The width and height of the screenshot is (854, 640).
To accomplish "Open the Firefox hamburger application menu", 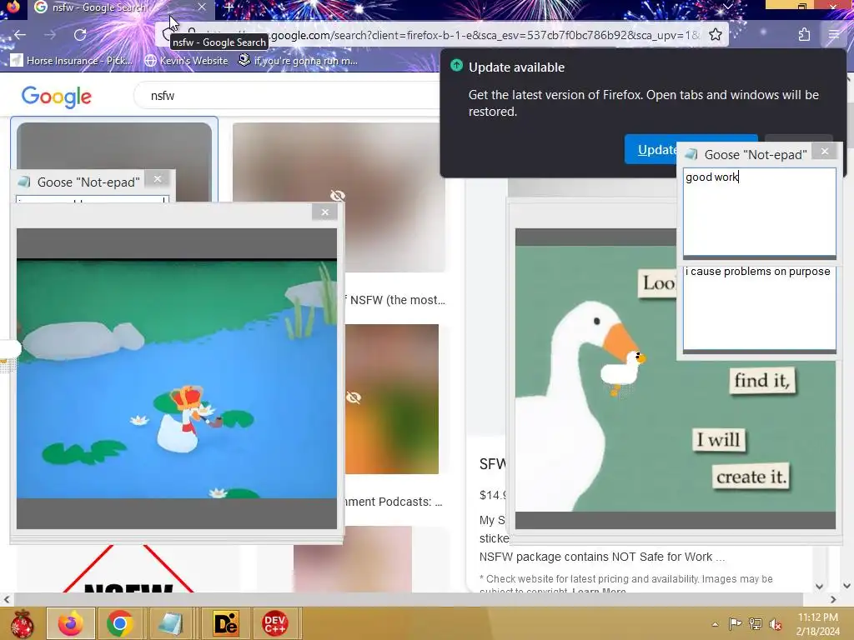I will pos(833,35).
